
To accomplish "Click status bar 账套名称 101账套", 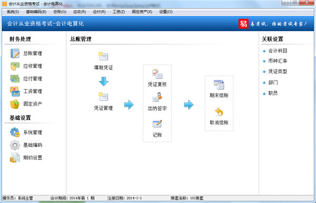I will click(x=187, y=198).
